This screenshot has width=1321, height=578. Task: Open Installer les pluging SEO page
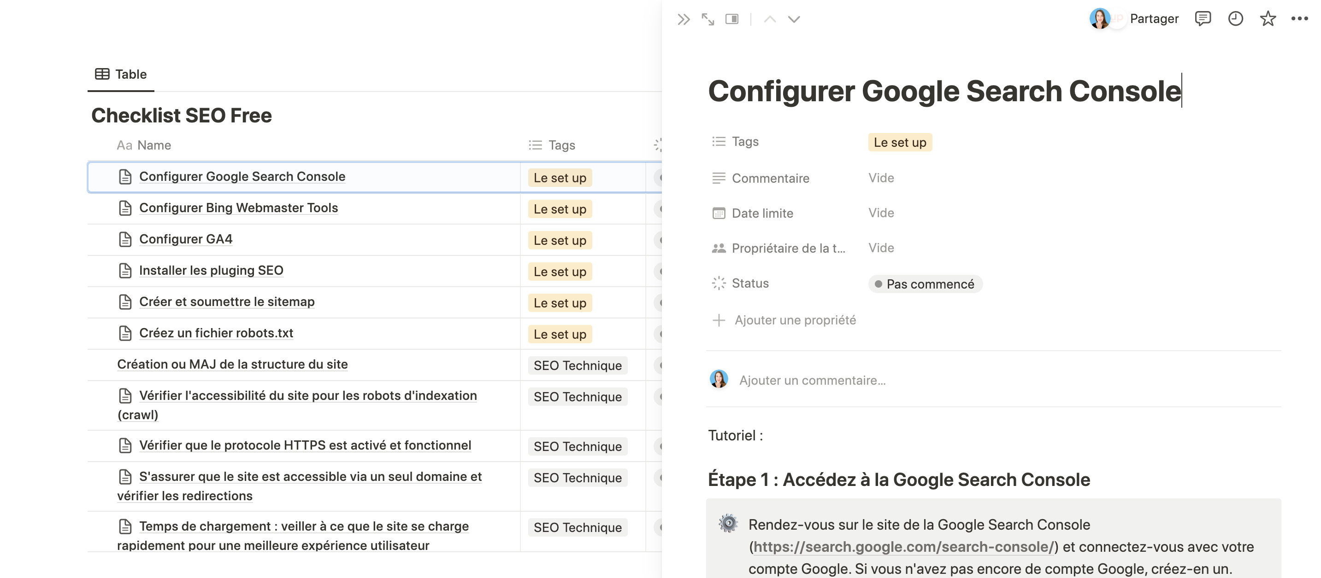click(x=211, y=270)
